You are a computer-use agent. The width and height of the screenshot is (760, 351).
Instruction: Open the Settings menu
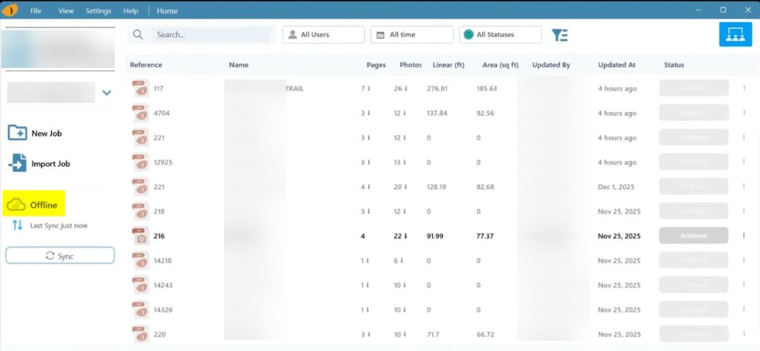click(98, 11)
